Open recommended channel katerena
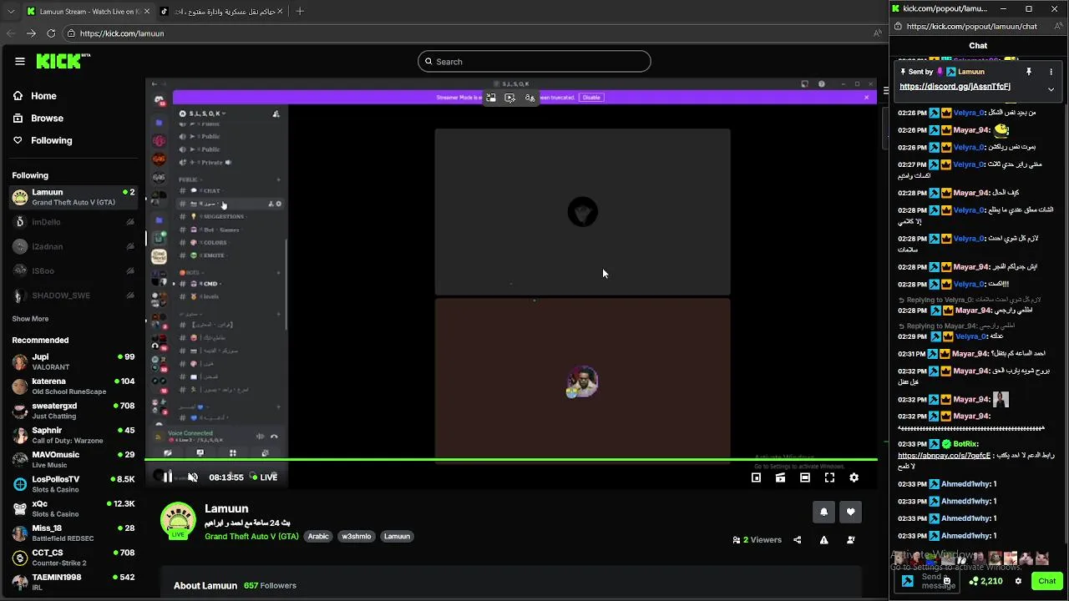Viewport: 1069px width, 601px height. (x=73, y=386)
